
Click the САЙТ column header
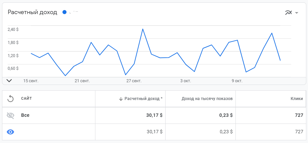tap(27, 98)
